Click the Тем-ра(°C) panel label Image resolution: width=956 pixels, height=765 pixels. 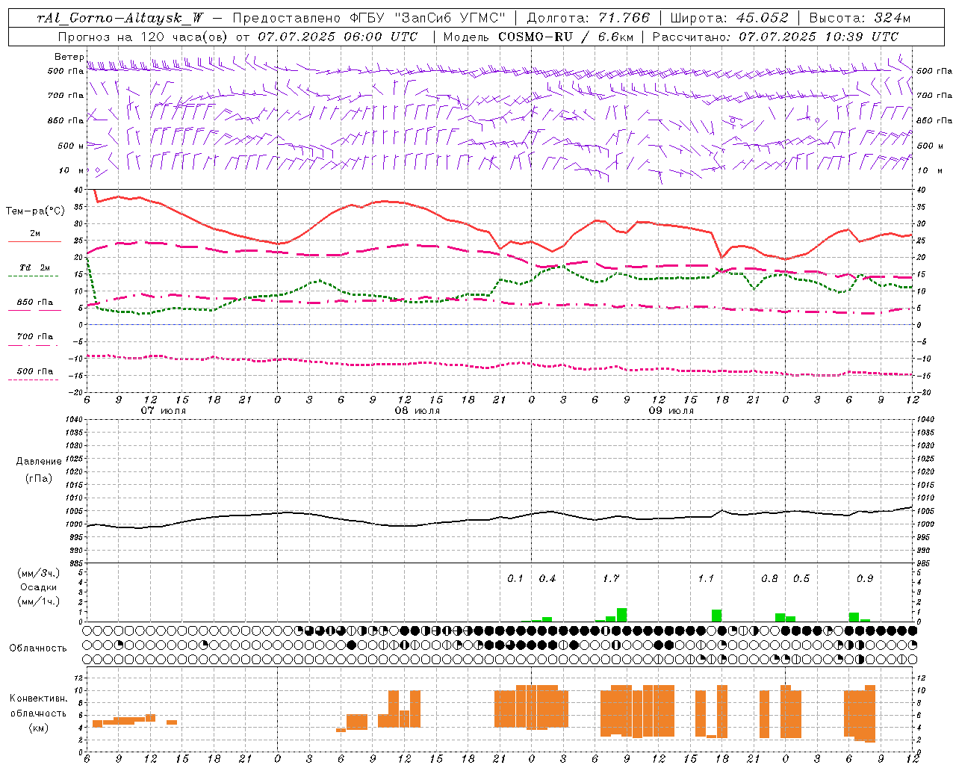(35, 211)
